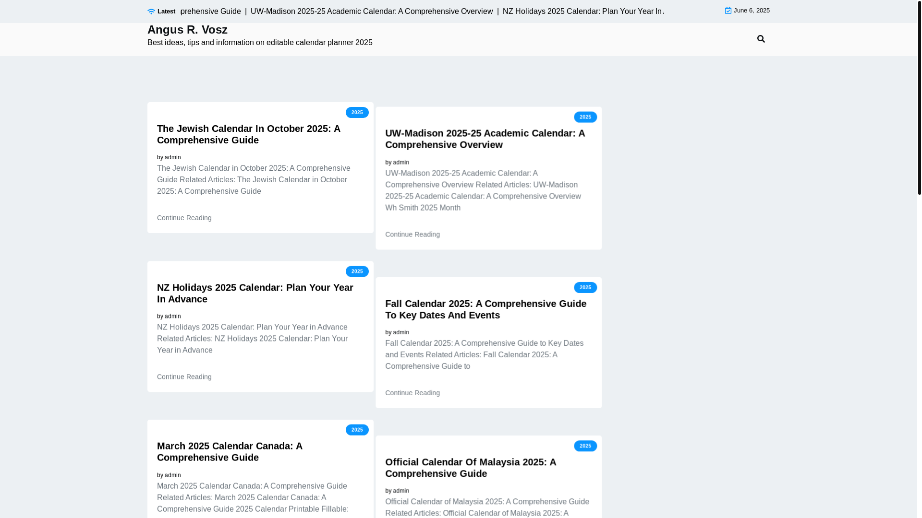Viewport: 922px width, 518px height.
Task: Click the Fall Calendar article excerpt text
Action: pos(484,355)
